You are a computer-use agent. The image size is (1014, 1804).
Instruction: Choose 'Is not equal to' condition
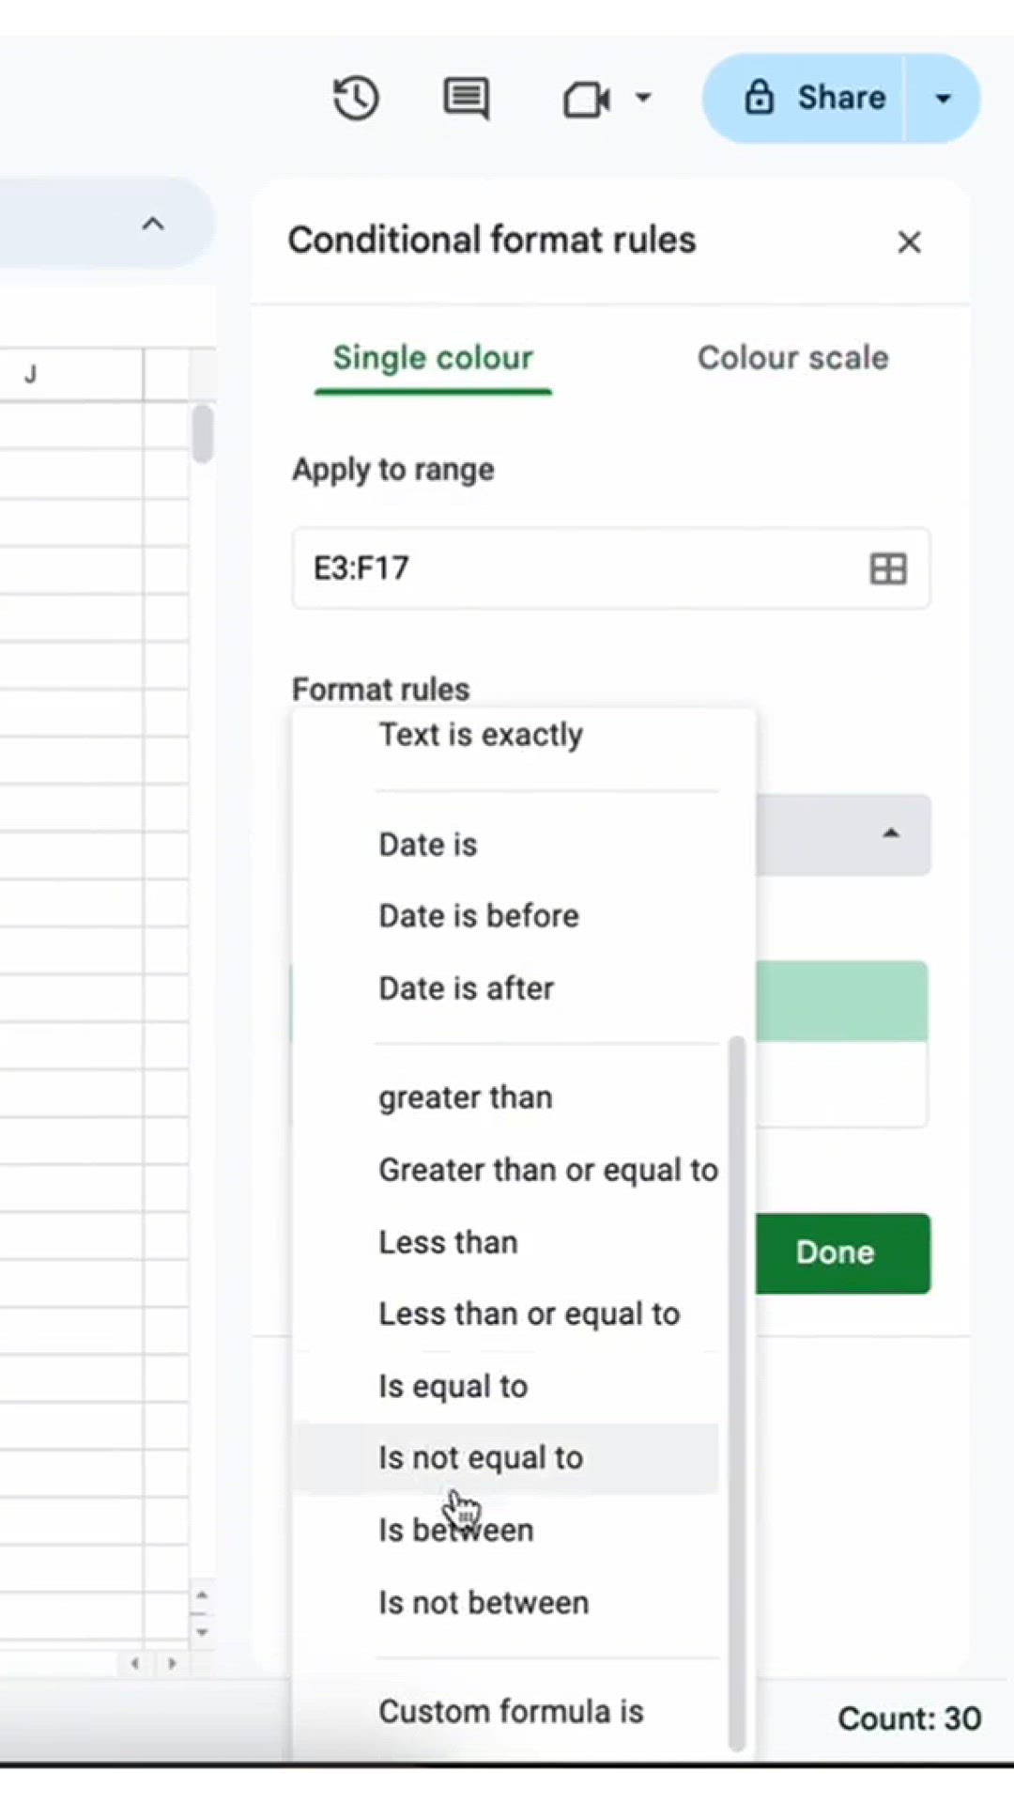coord(481,1458)
